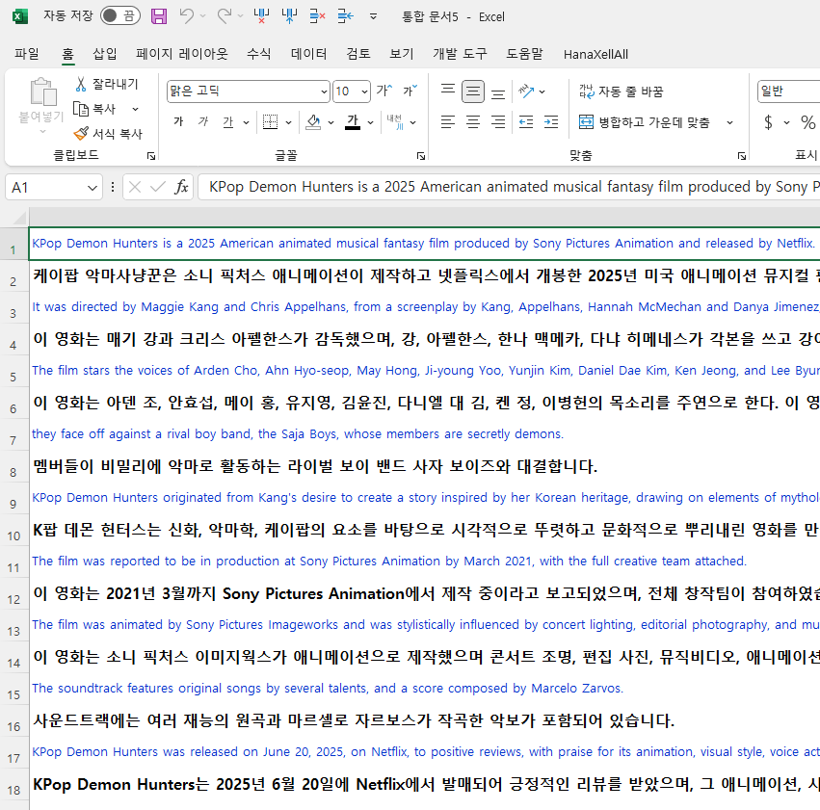Open the 맞춤 group dialog launcher
The height and width of the screenshot is (810, 820).
tap(742, 156)
